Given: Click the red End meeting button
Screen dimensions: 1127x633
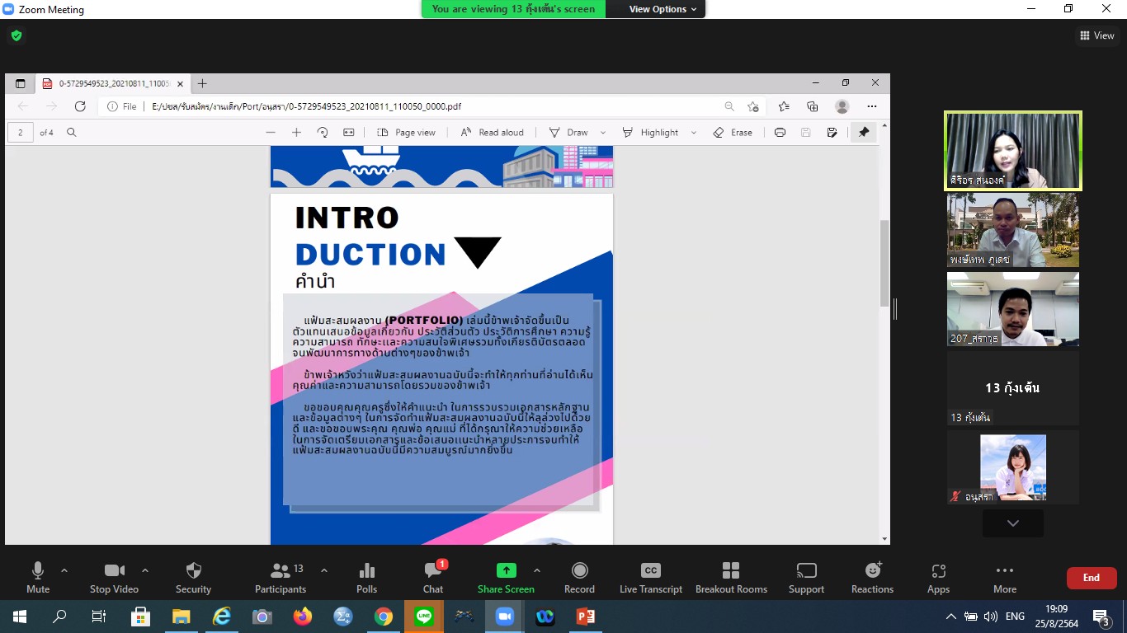Looking at the screenshot, I should click(1091, 578).
